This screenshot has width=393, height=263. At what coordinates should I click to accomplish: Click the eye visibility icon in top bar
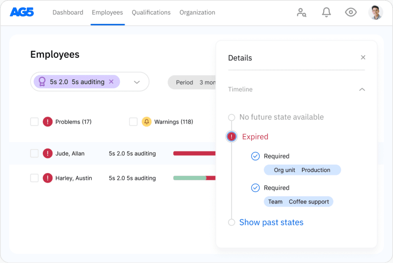click(x=351, y=12)
